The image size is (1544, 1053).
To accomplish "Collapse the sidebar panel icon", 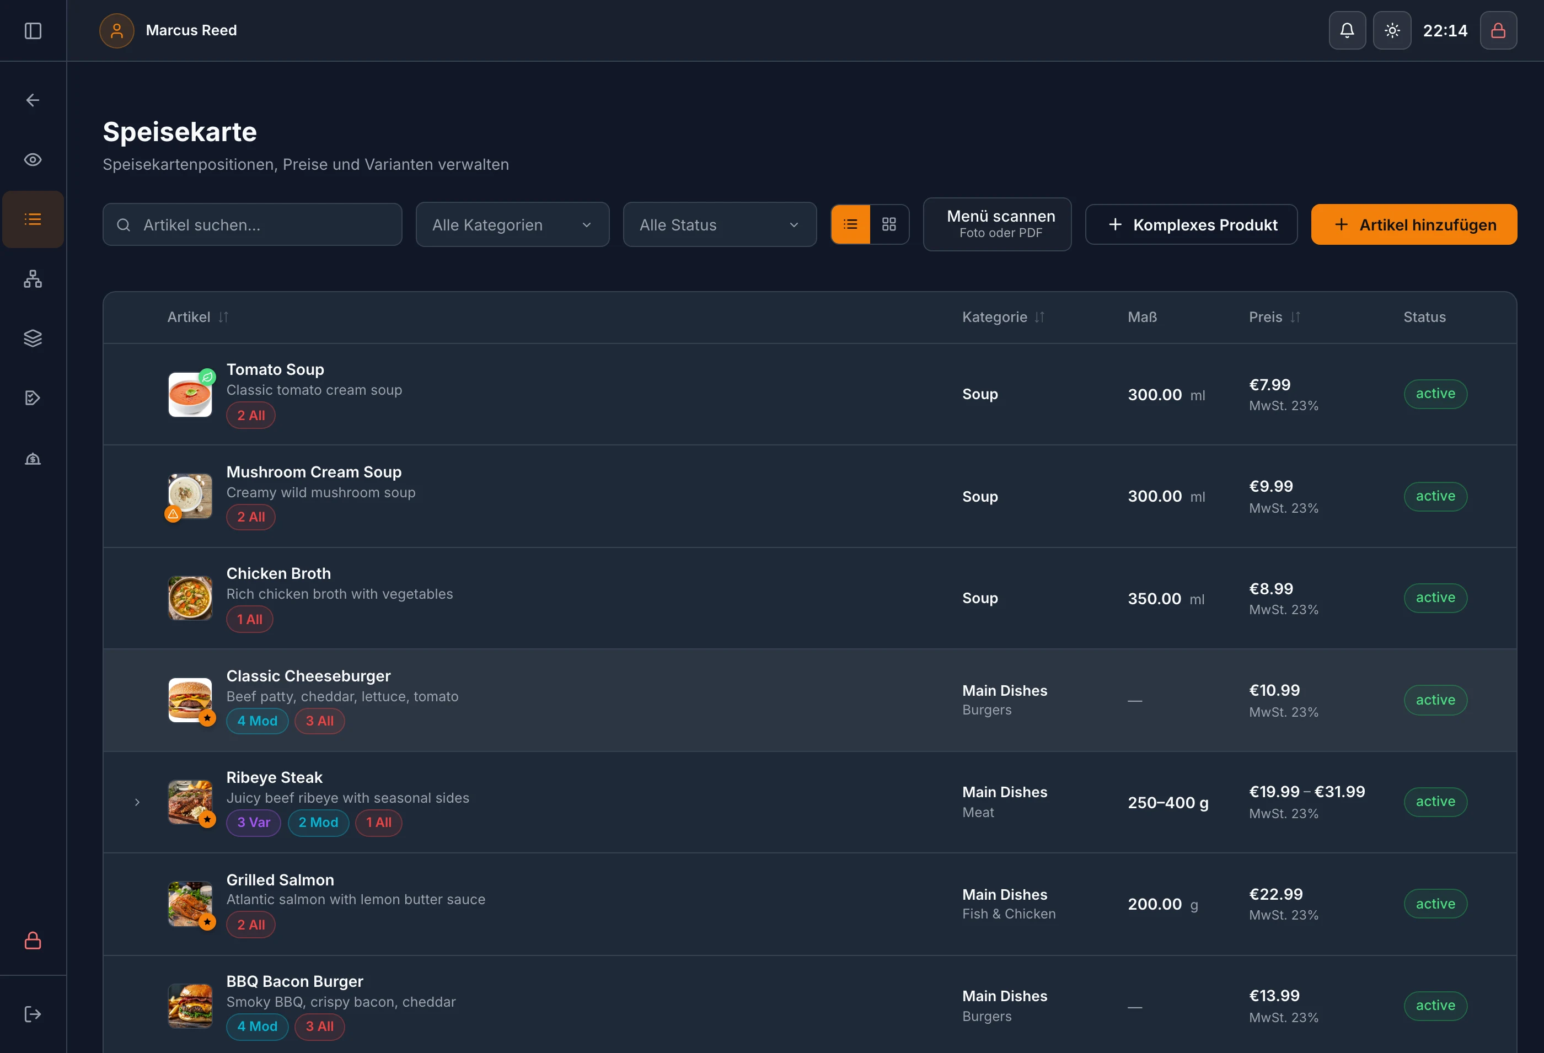I will point(33,30).
